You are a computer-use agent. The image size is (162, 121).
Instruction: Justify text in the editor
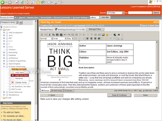99,38
